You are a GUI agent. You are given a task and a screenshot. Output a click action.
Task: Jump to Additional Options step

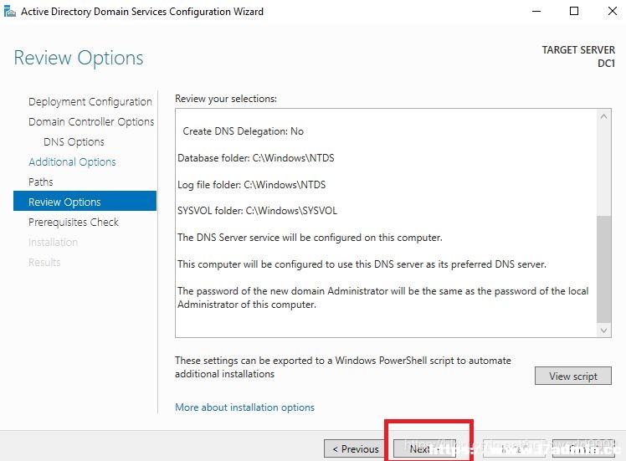point(72,161)
